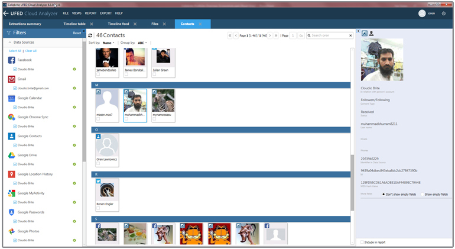Switch to the Timeline feed tab
The width and height of the screenshot is (455, 249).
click(118, 24)
